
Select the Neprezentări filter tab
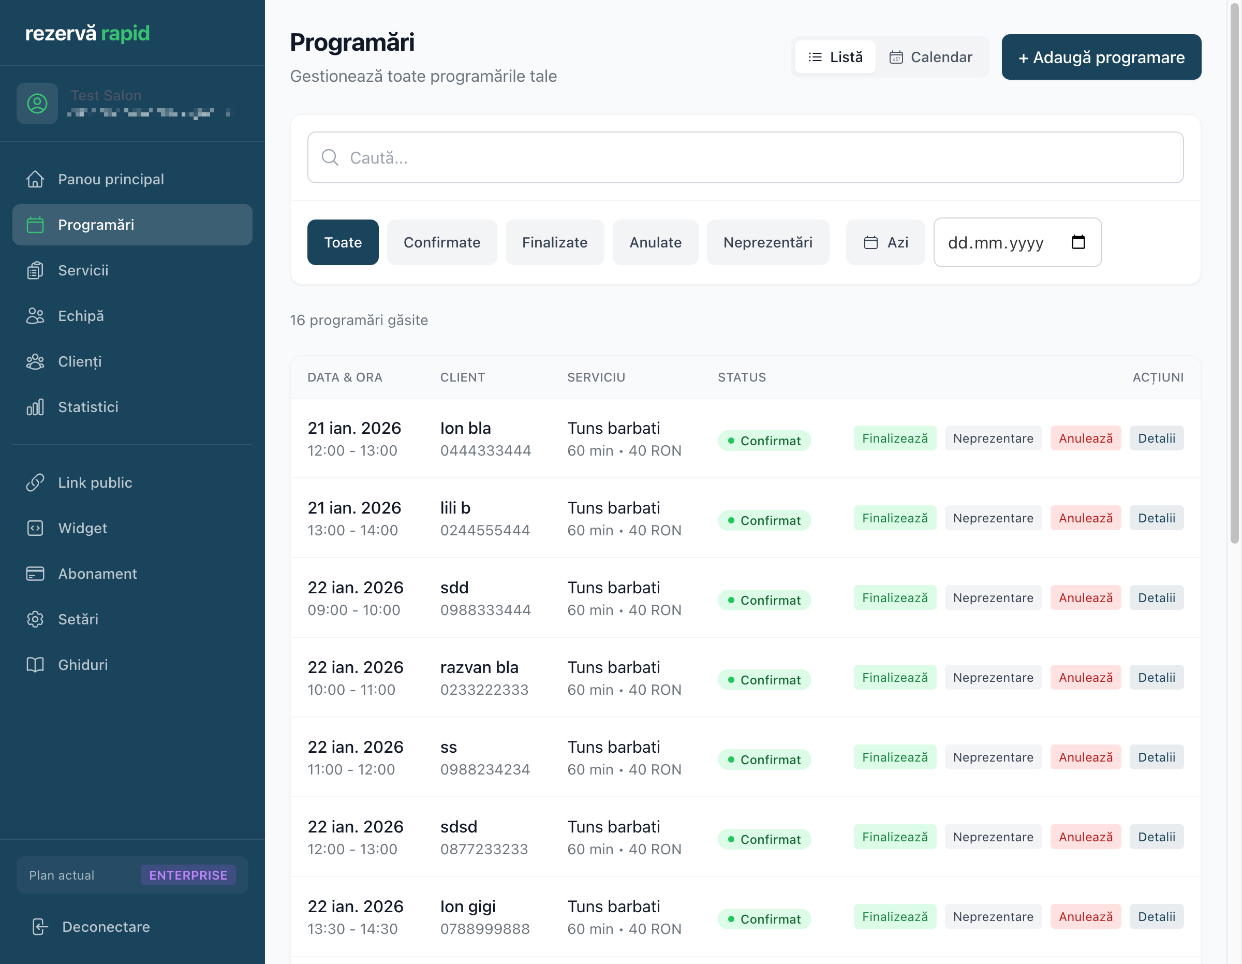[768, 242]
